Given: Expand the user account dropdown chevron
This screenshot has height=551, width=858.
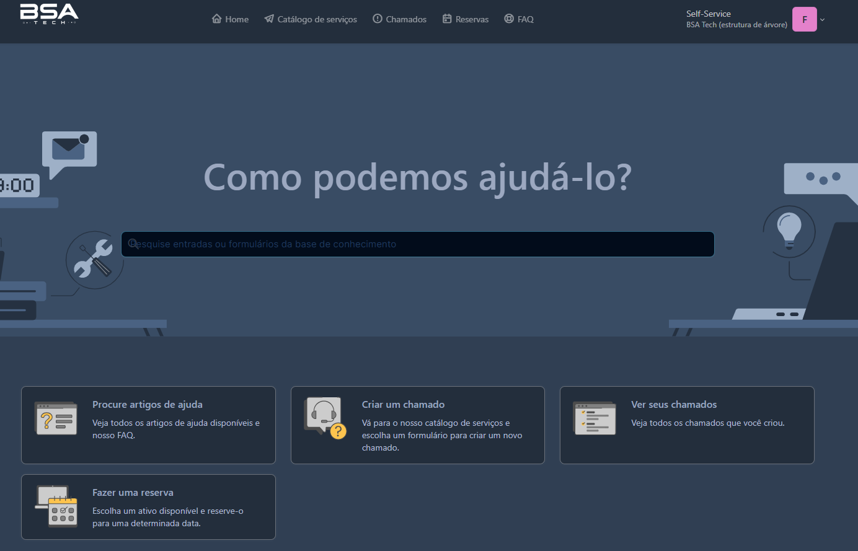Looking at the screenshot, I should (x=822, y=20).
